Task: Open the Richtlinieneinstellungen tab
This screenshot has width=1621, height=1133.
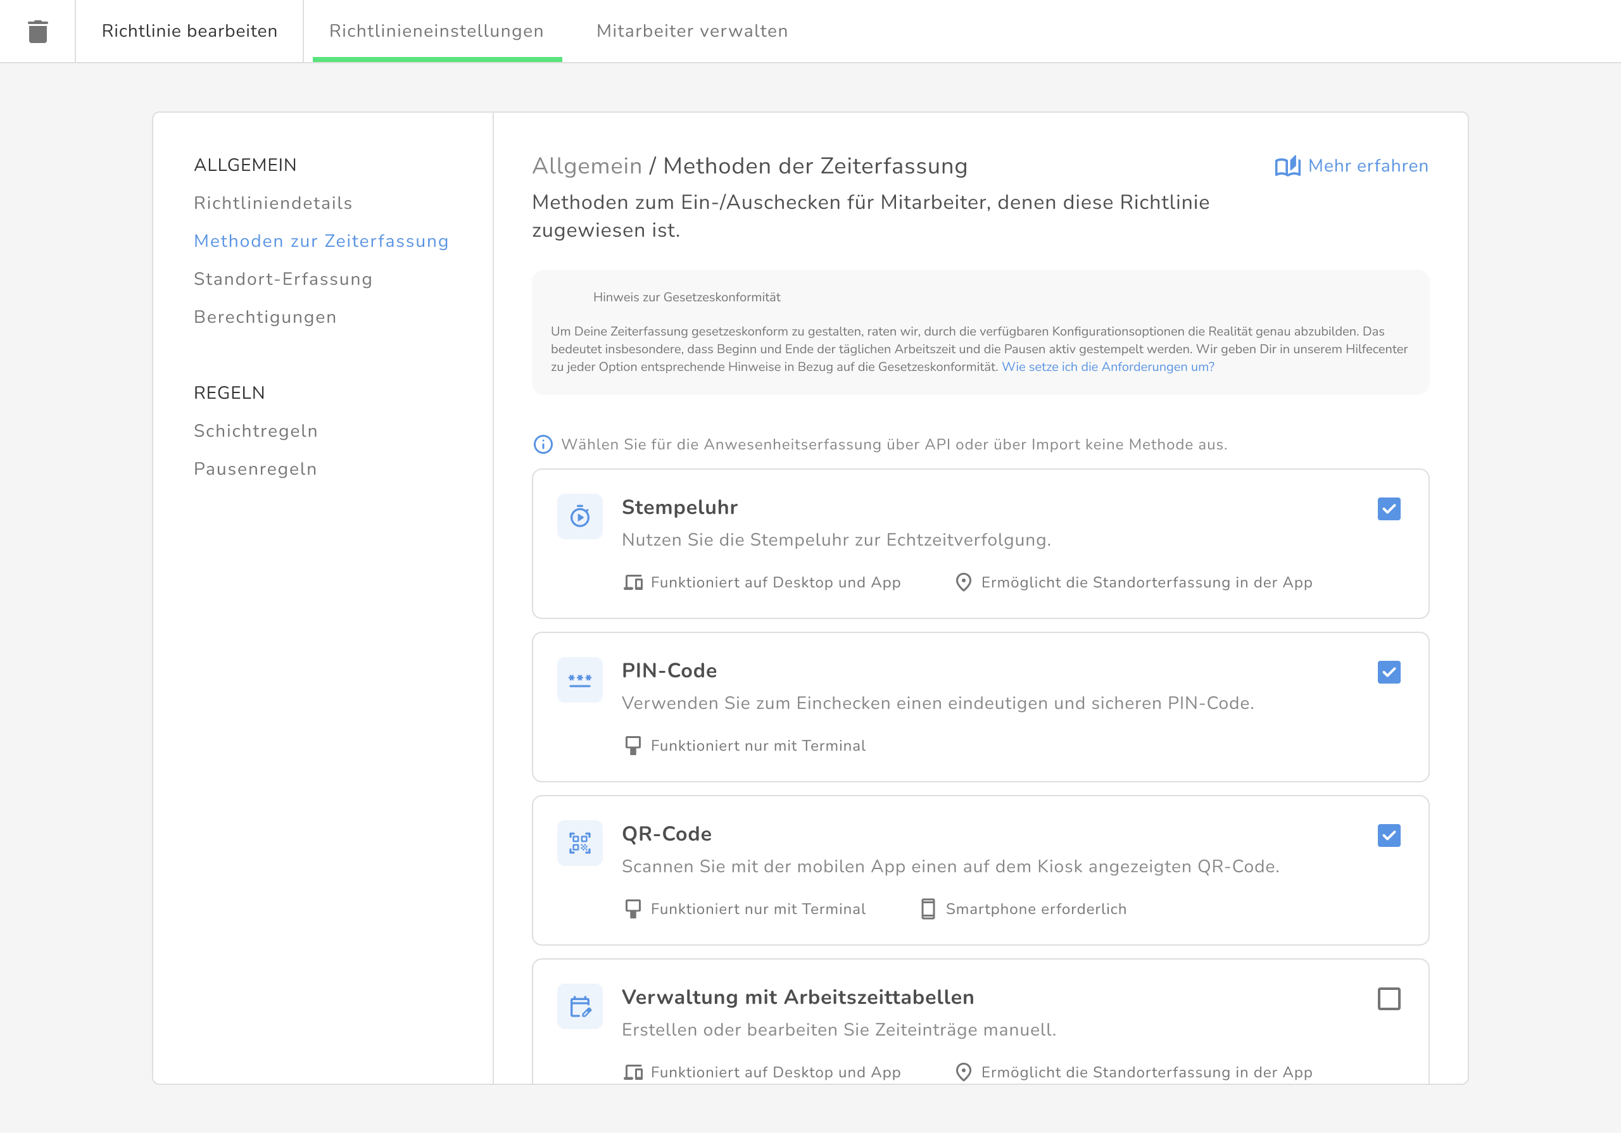Action: pos(436,31)
